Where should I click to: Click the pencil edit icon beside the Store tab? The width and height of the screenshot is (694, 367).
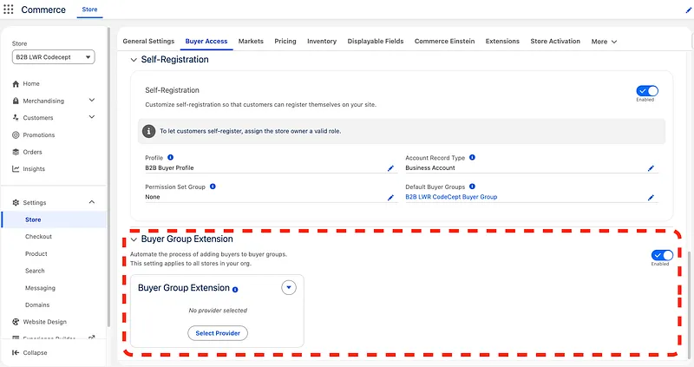coord(689,10)
